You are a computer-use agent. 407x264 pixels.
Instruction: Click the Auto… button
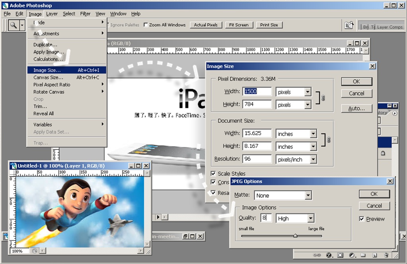[356, 109]
